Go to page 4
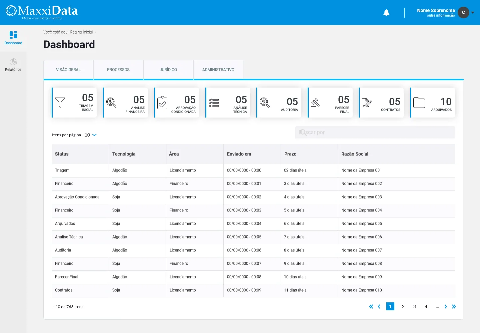Screen dimensions: 480x333 click(x=426, y=306)
